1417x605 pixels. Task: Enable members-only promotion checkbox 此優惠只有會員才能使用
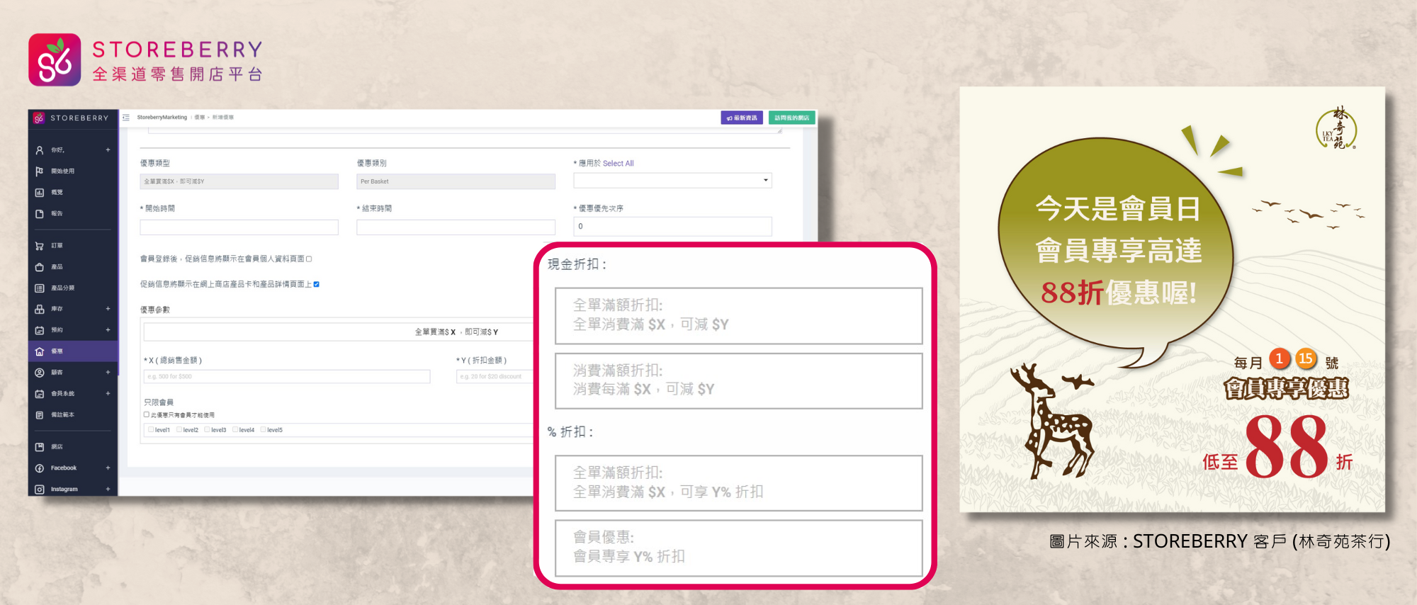147,415
